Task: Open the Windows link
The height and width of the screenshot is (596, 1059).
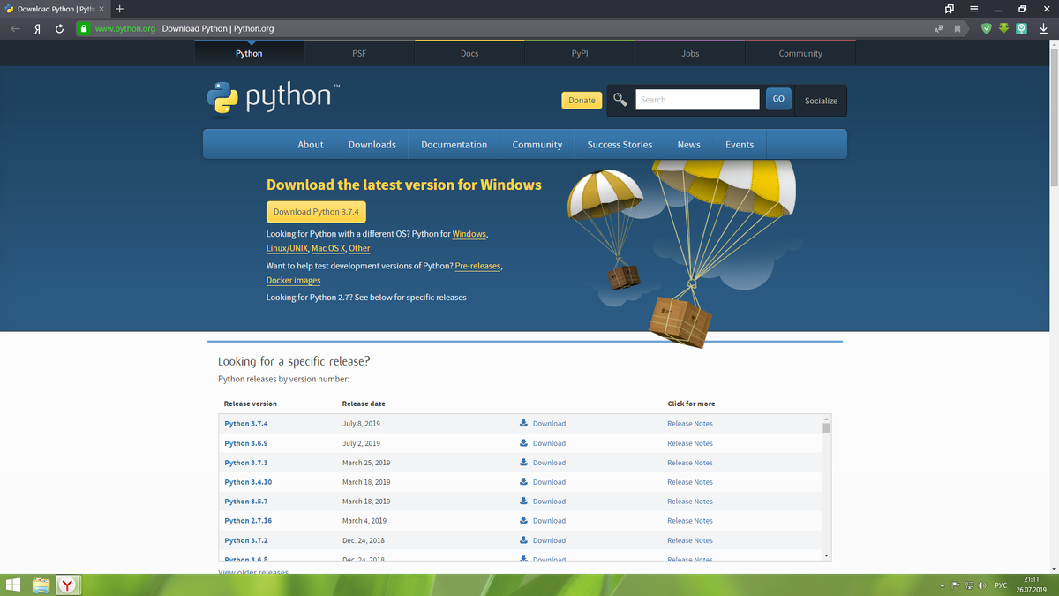Action: 469,234
